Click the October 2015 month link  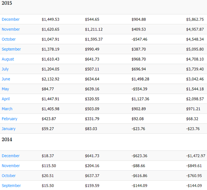(9, 39)
